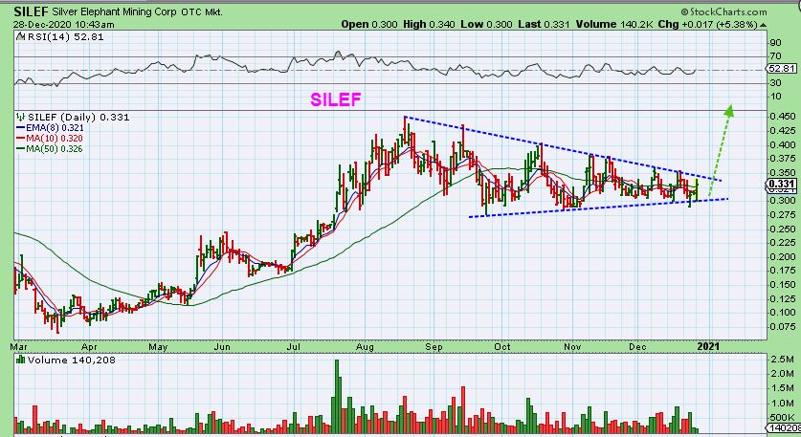Image resolution: width=801 pixels, height=437 pixels.
Task: Click the 0.400 price axis label
Action: (783, 144)
